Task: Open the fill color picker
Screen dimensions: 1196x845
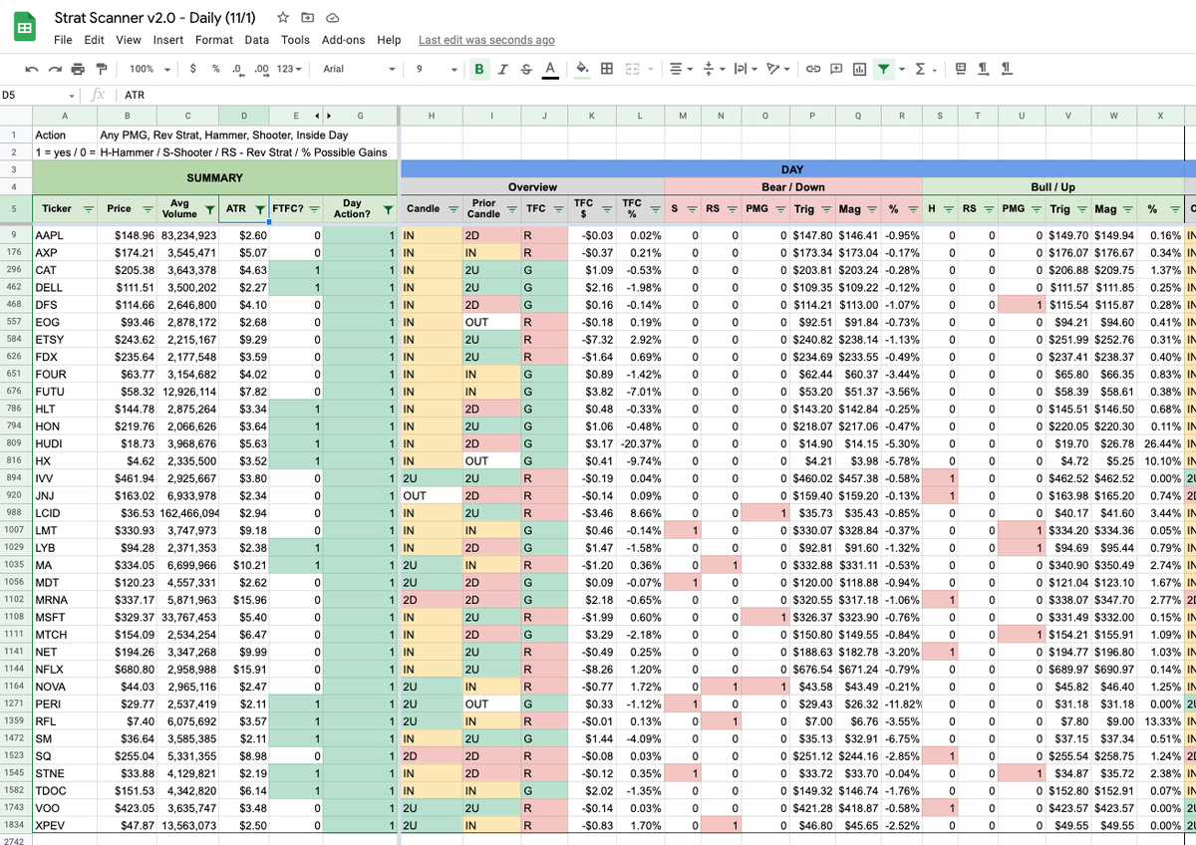Action: pyautogui.click(x=583, y=69)
